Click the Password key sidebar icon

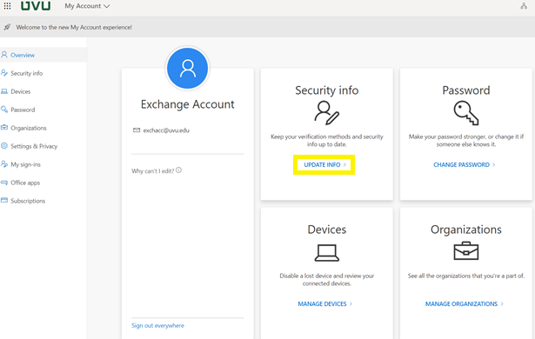pos(4,110)
